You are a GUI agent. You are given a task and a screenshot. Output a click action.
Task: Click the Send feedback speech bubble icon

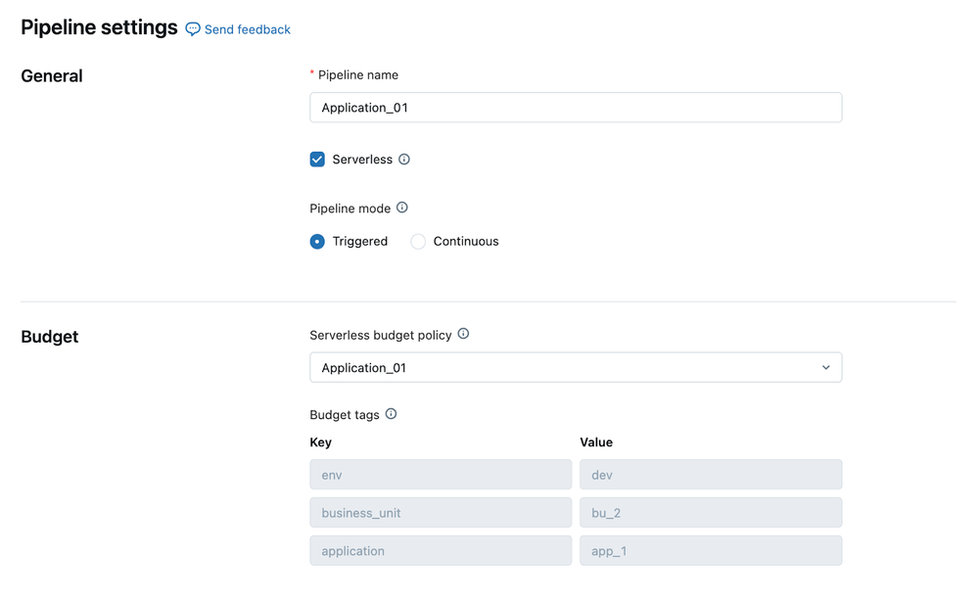pos(193,29)
